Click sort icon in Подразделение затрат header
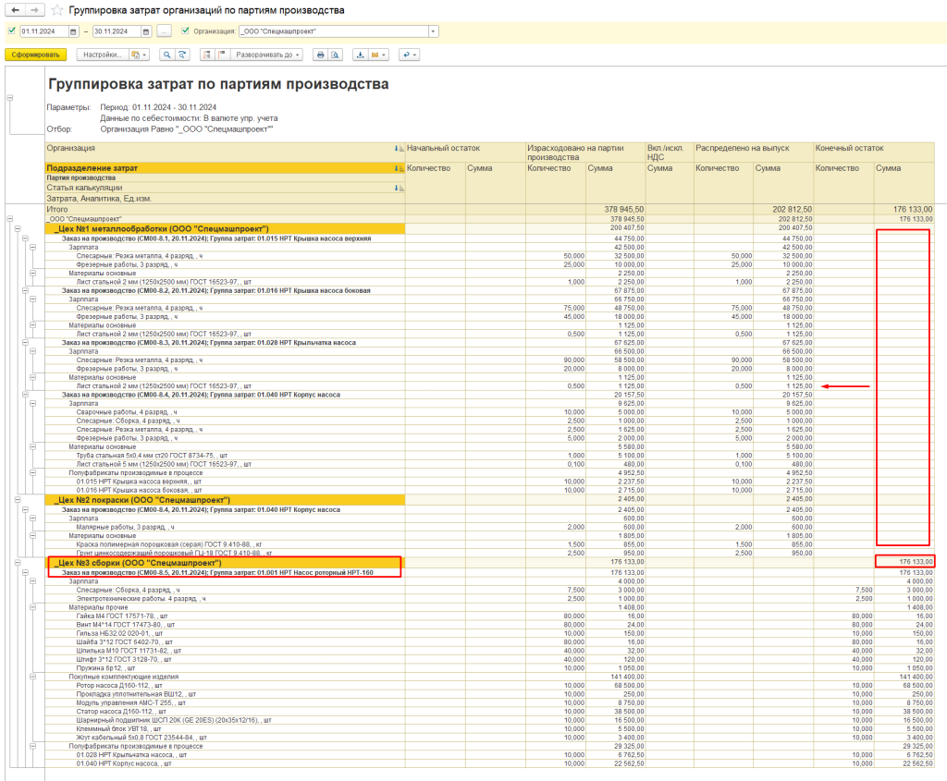 click(x=399, y=168)
